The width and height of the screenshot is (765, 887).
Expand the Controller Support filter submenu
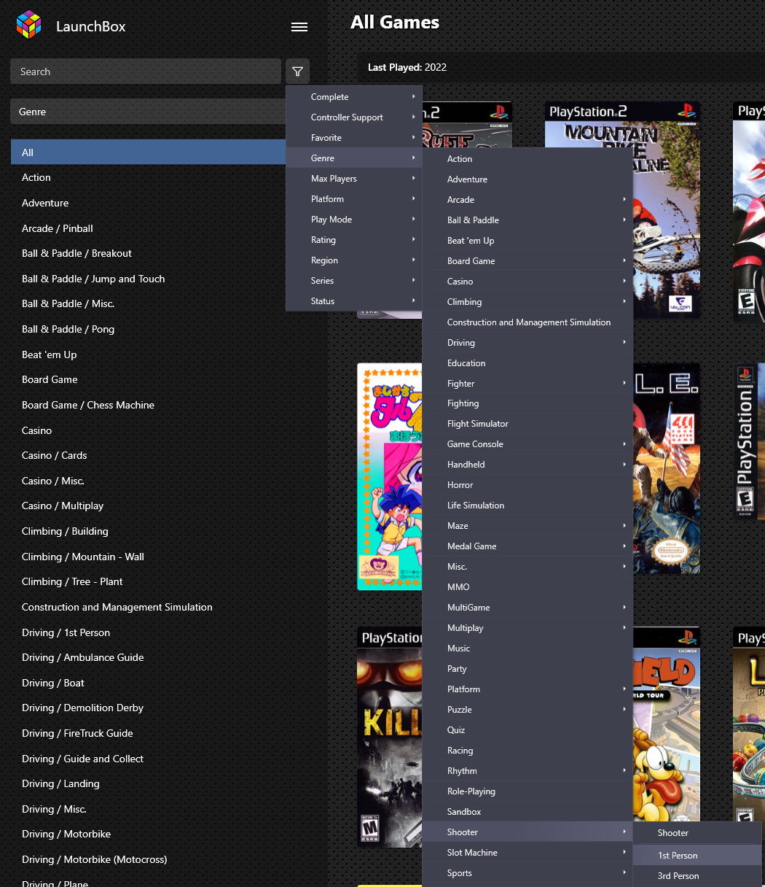pos(354,117)
